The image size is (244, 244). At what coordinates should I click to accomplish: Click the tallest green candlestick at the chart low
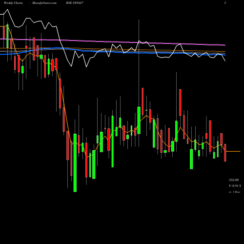coord(75,163)
